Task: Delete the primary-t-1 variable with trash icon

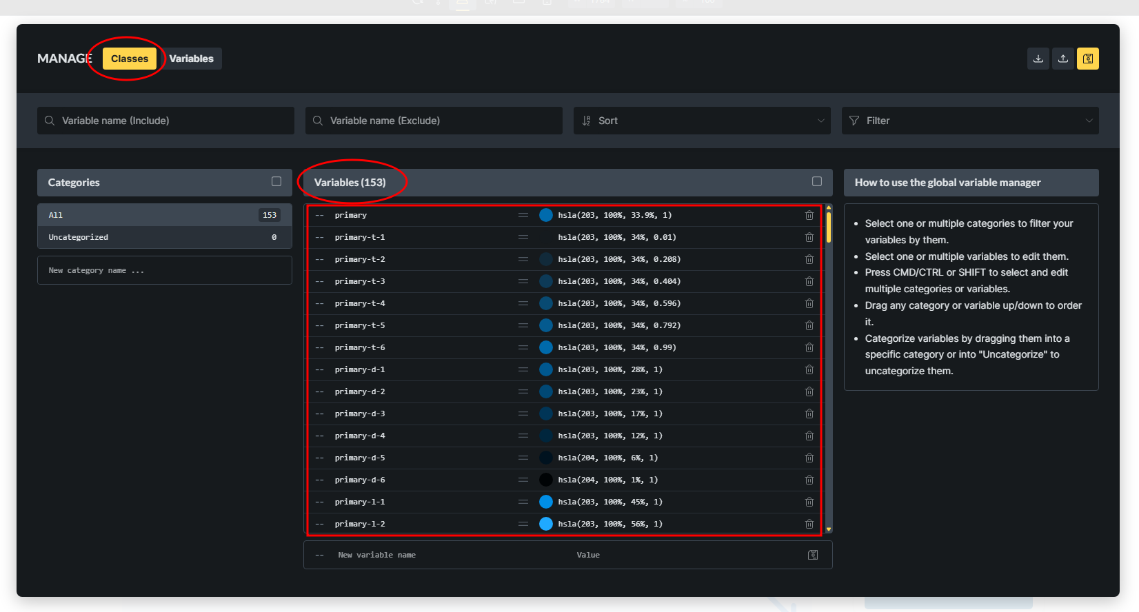Action: tap(809, 237)
